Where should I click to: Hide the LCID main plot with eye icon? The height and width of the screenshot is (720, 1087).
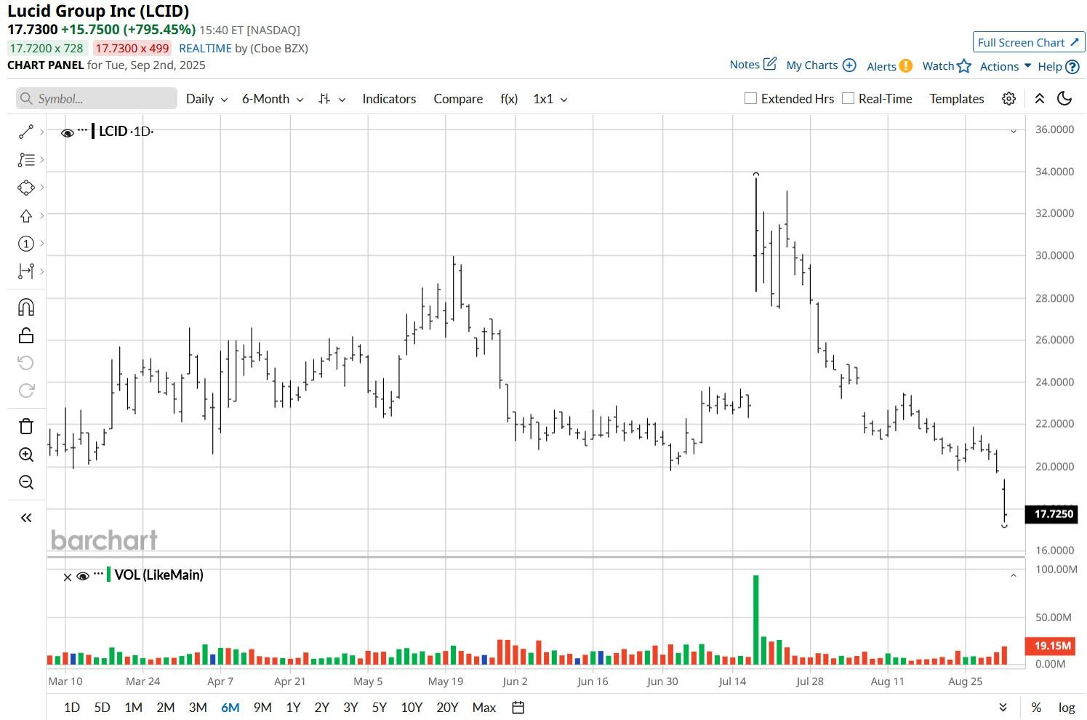(x=68, y=133)
